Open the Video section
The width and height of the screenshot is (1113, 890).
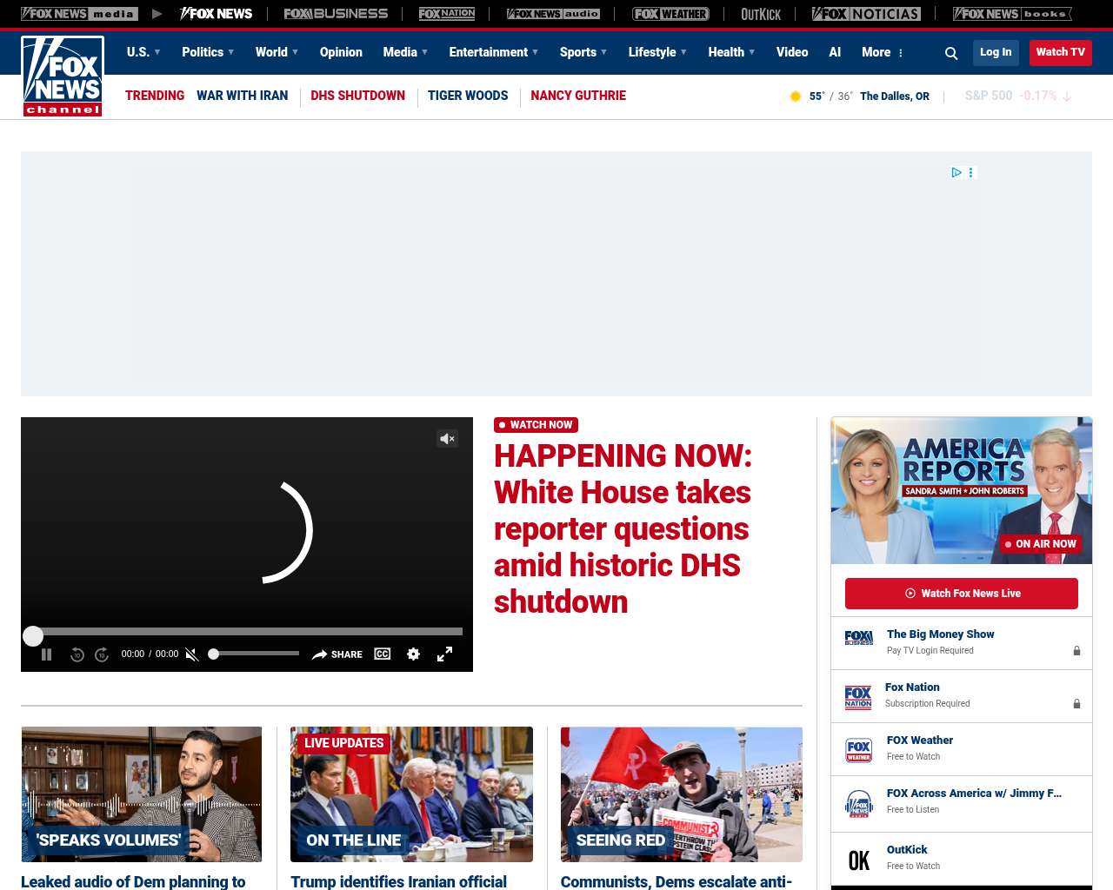pyautogui.click(x=791, y=52)
